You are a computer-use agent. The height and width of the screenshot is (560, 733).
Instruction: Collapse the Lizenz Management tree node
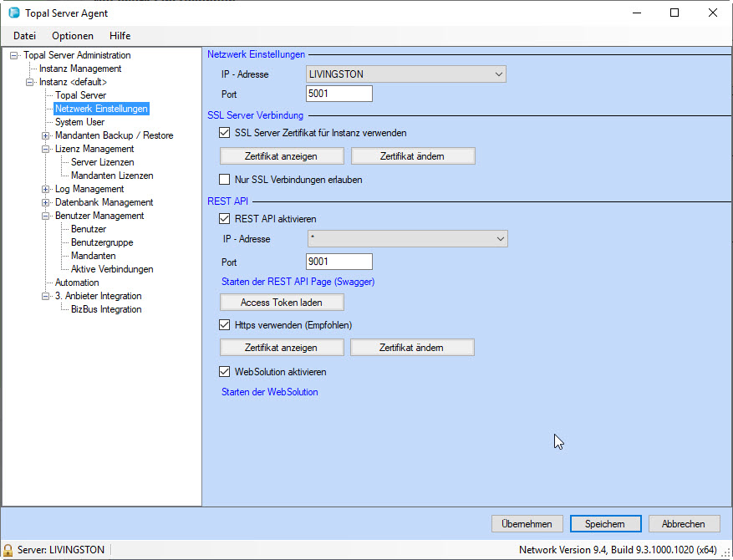point(46,149)
